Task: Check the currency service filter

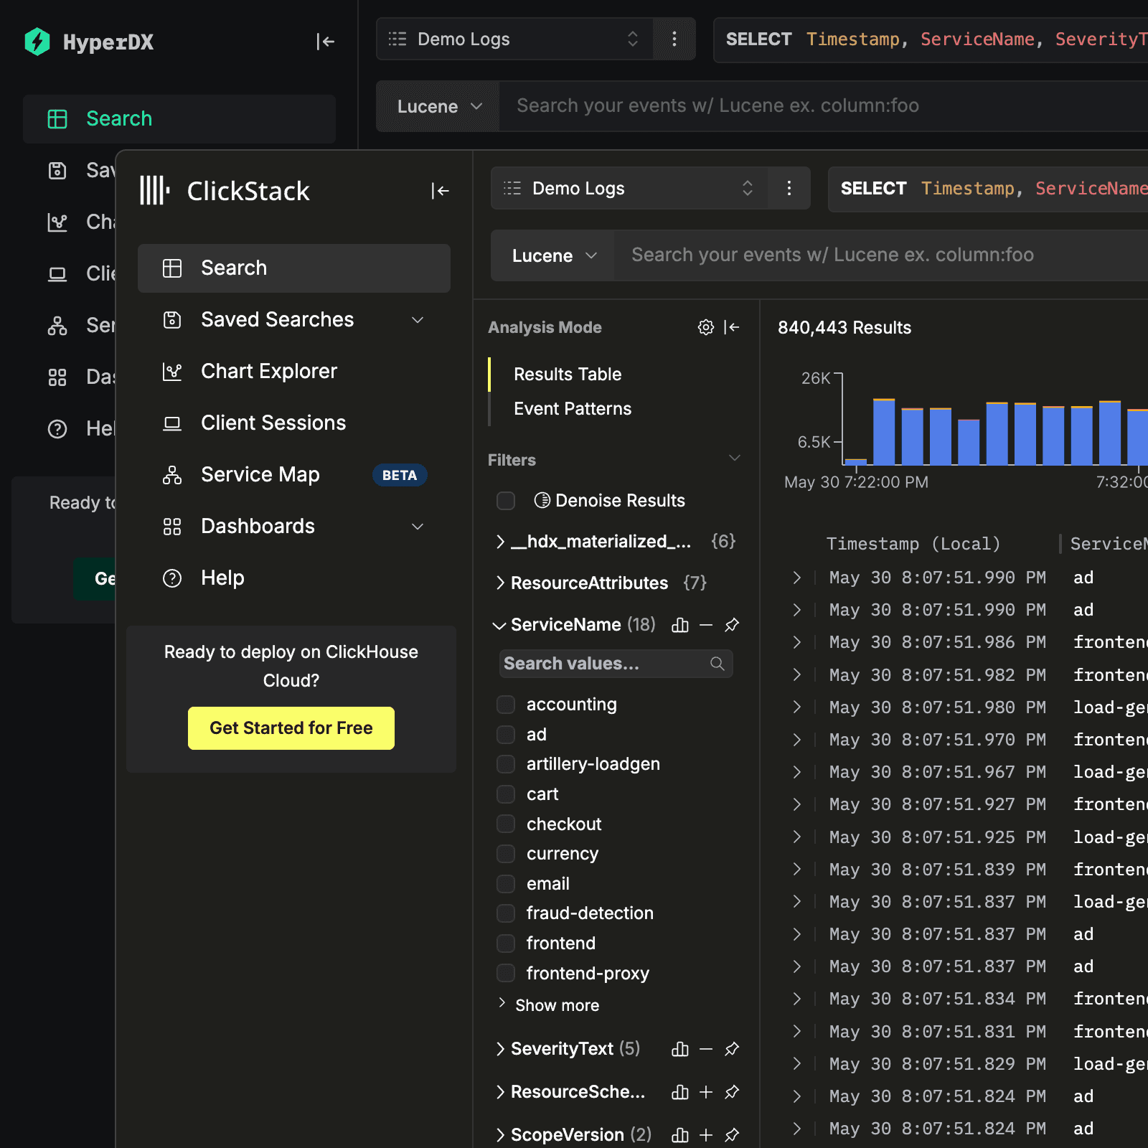Action: (x=506, y=854)
